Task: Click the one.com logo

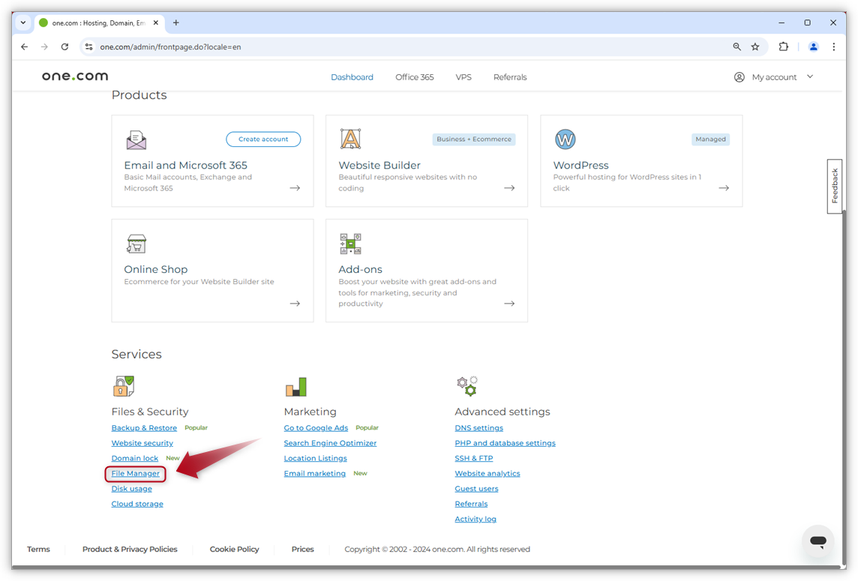Action: point(74,76)
